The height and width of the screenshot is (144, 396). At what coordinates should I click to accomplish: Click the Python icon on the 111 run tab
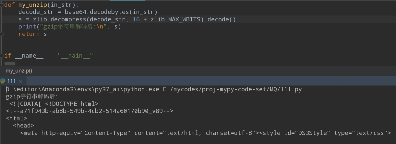click(3, 81)
